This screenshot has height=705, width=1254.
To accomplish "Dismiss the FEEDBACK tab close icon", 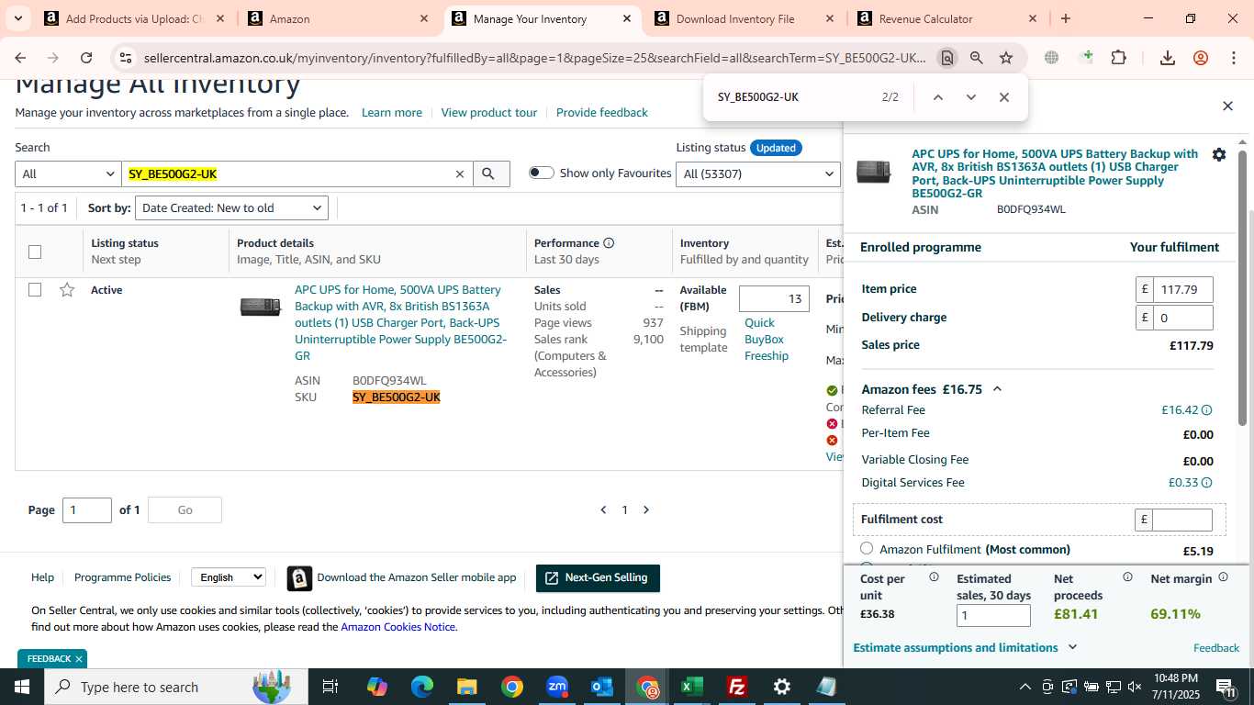I will point(79,659).
